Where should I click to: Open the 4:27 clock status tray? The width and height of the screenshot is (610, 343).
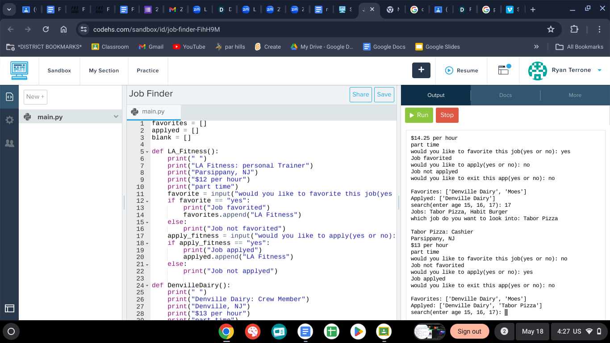pos(579,331)
